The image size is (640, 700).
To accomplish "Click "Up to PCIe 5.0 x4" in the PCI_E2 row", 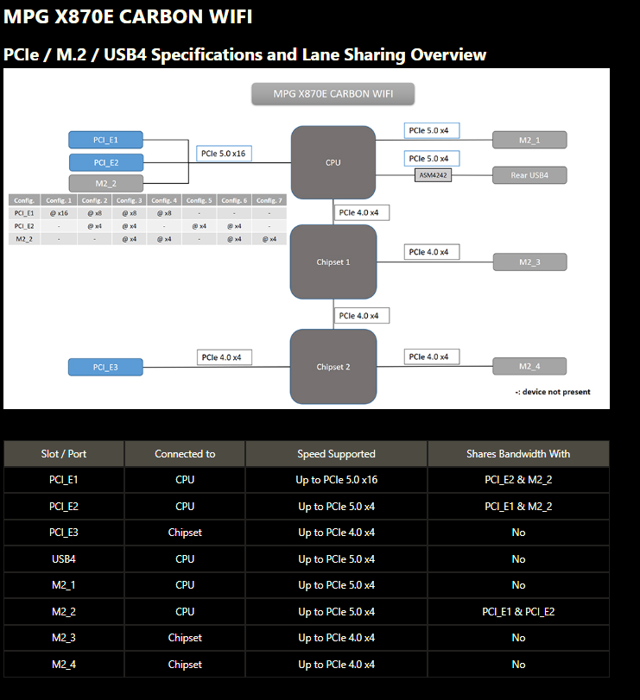I will click(x=336, y=507).
